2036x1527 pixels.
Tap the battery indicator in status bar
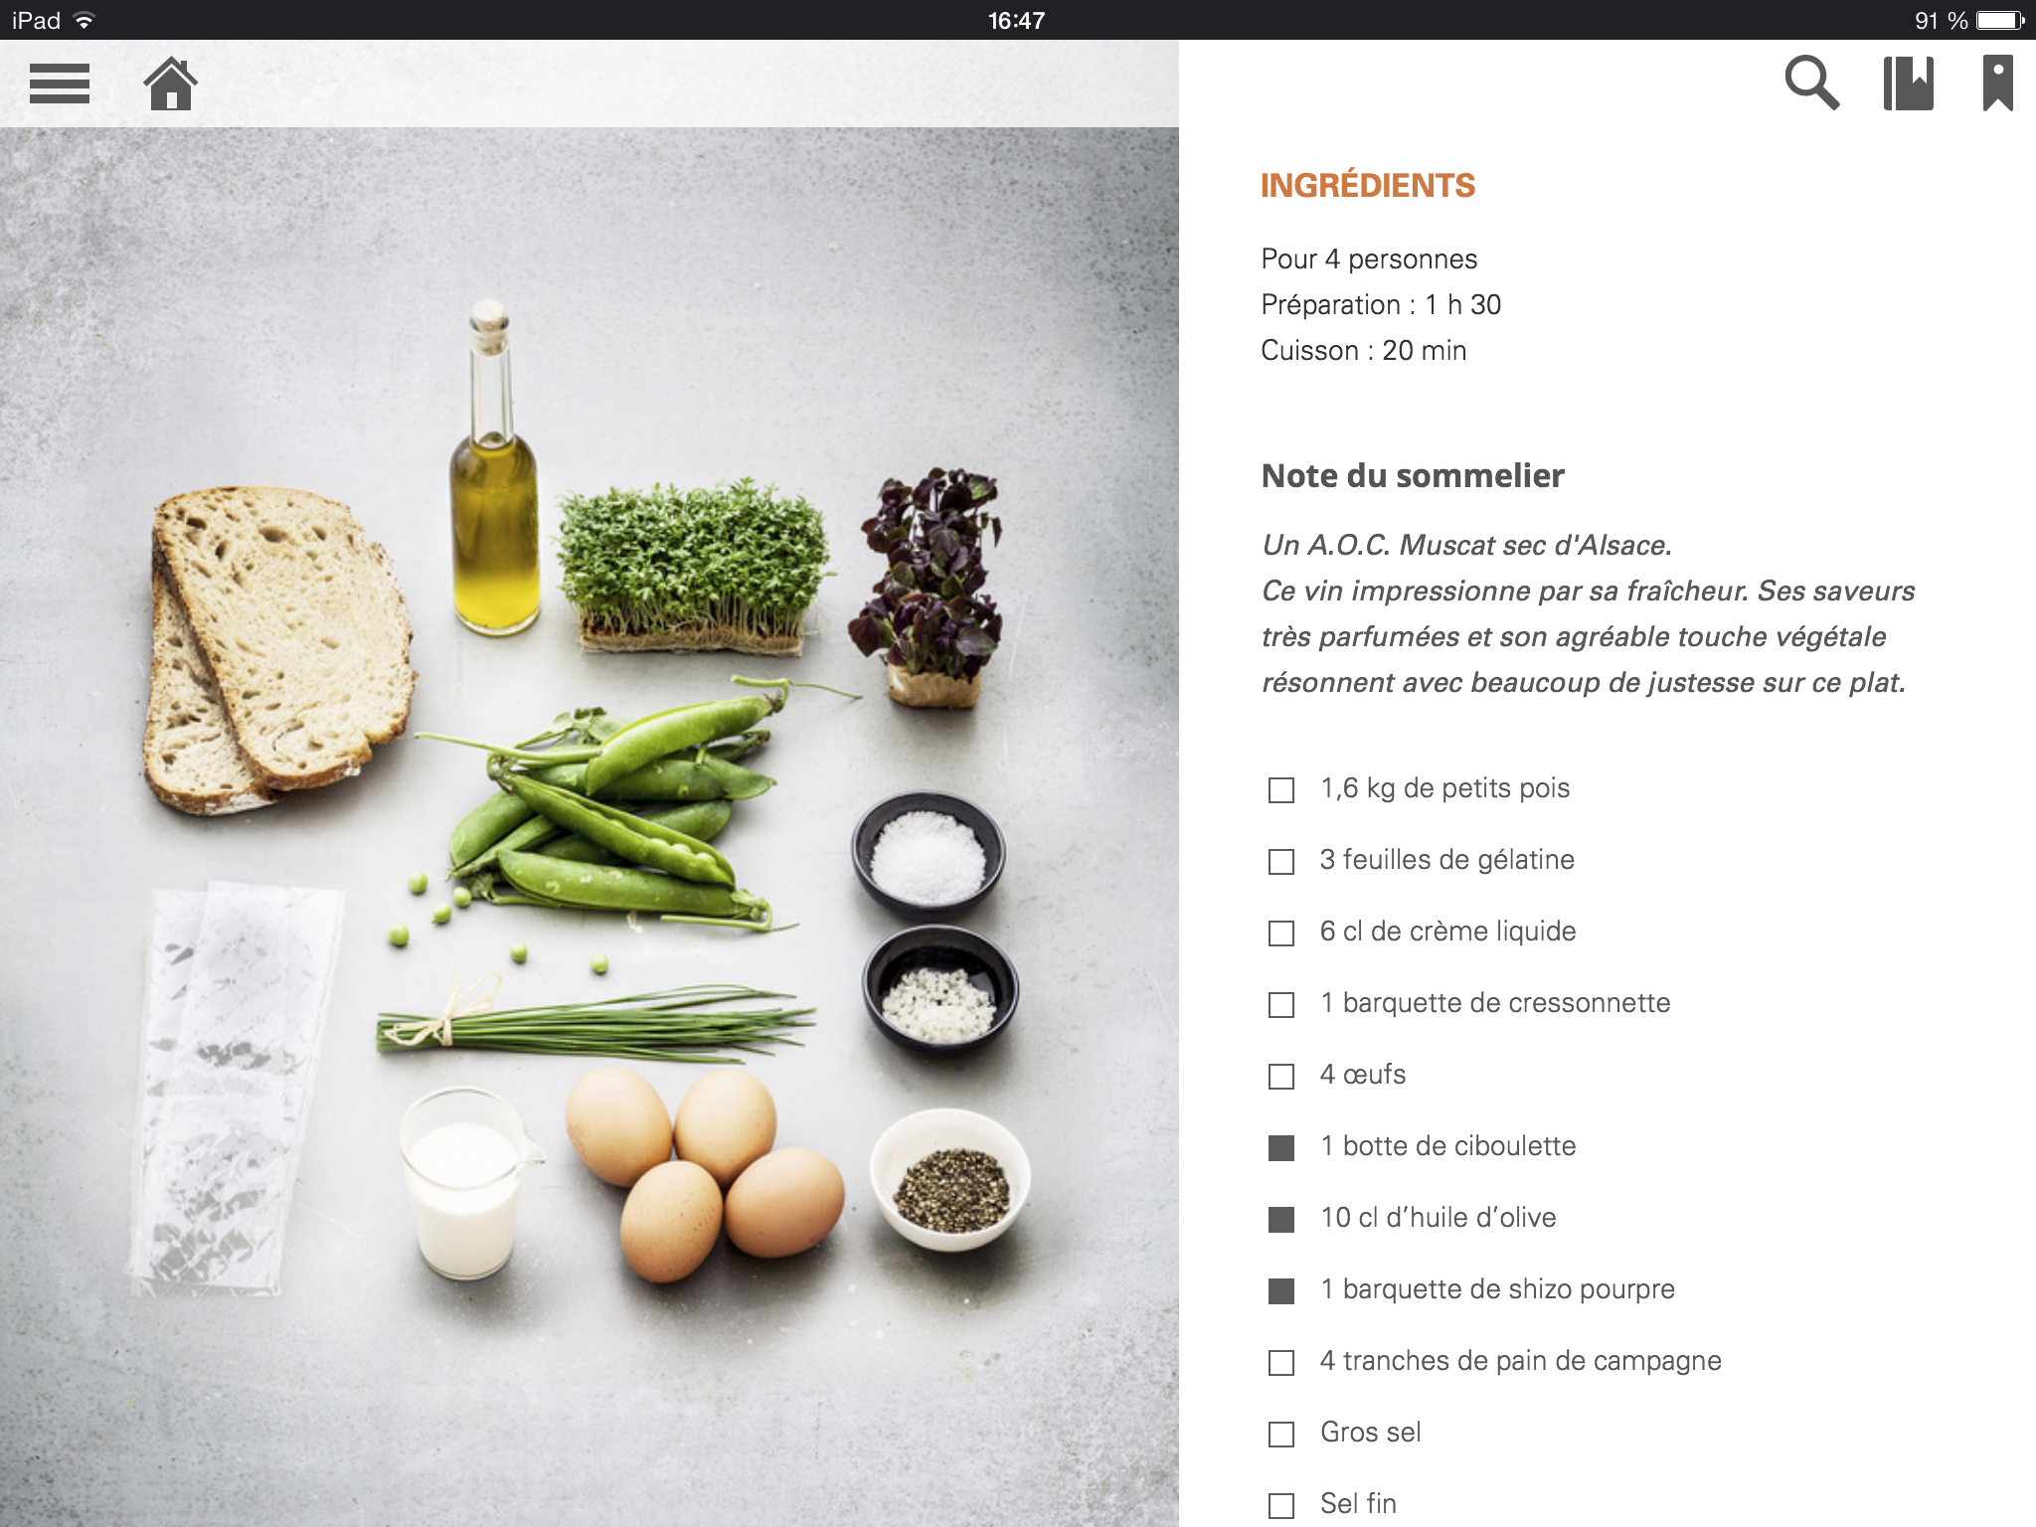(x=2000, y=20)
